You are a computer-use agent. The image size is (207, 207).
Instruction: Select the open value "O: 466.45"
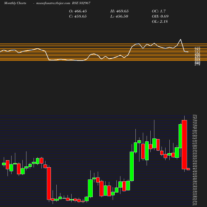[x=78, y=11]
